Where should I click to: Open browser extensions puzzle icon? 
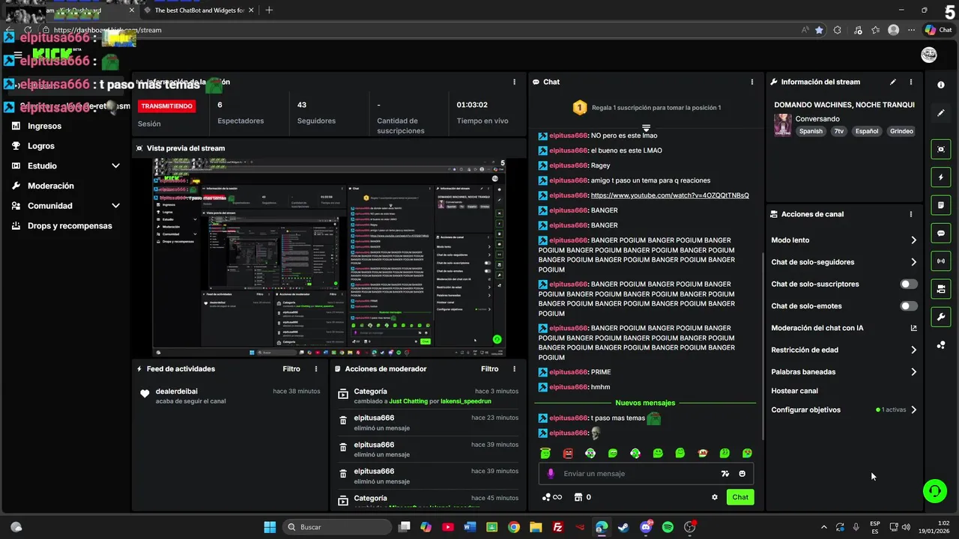pos(838,30)
